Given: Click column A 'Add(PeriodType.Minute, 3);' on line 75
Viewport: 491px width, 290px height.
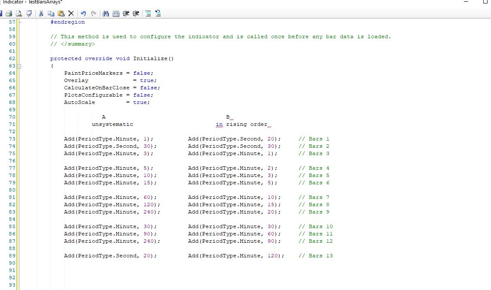Looking at the screenshot, I should [109, 153].
